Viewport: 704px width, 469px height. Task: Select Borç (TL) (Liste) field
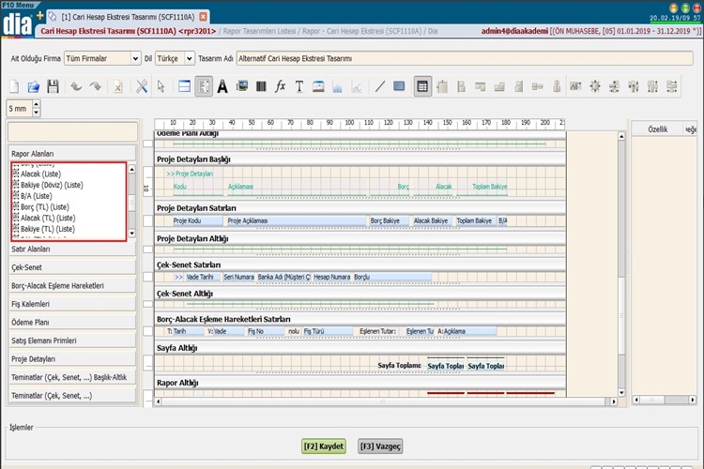point(45,207)
